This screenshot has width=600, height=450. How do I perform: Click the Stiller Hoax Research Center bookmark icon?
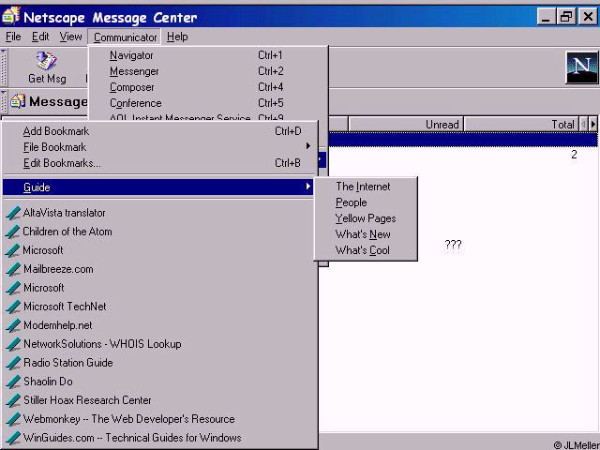click(x=13, y=400)
